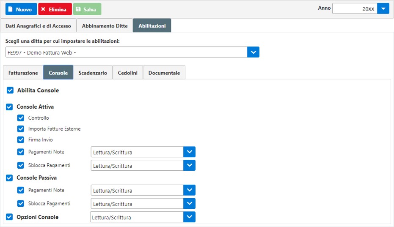Switch to the Documentale sub-tab
This screenshot has height=227, width=394.
(164, 73)
